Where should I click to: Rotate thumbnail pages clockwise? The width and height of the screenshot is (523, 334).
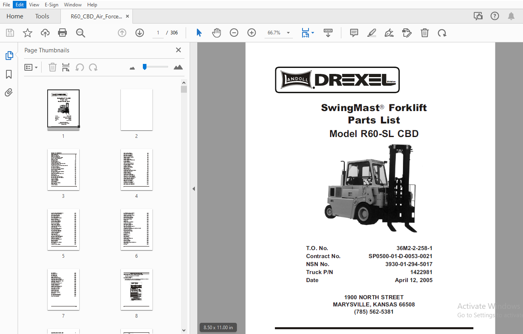93,67
